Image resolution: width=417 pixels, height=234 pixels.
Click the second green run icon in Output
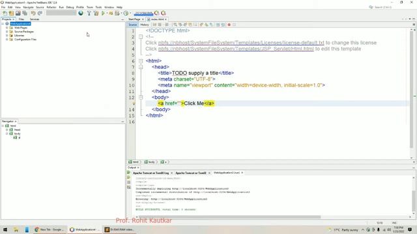click(x=129, y=177)
